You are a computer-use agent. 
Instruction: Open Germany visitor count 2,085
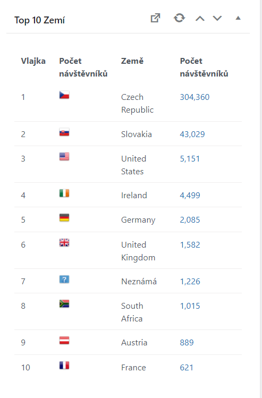[190, 219]
